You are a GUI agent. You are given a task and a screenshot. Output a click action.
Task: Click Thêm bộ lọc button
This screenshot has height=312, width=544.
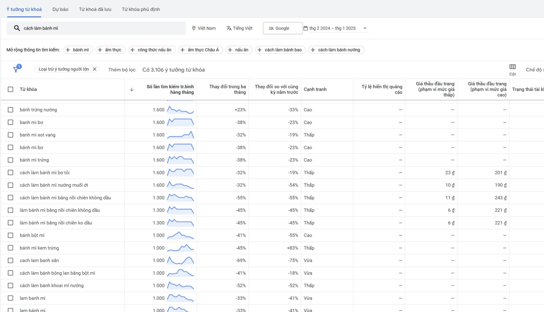[122, 70]
